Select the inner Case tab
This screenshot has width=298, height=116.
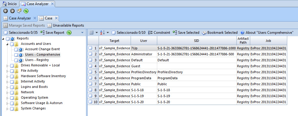[48, 18]
